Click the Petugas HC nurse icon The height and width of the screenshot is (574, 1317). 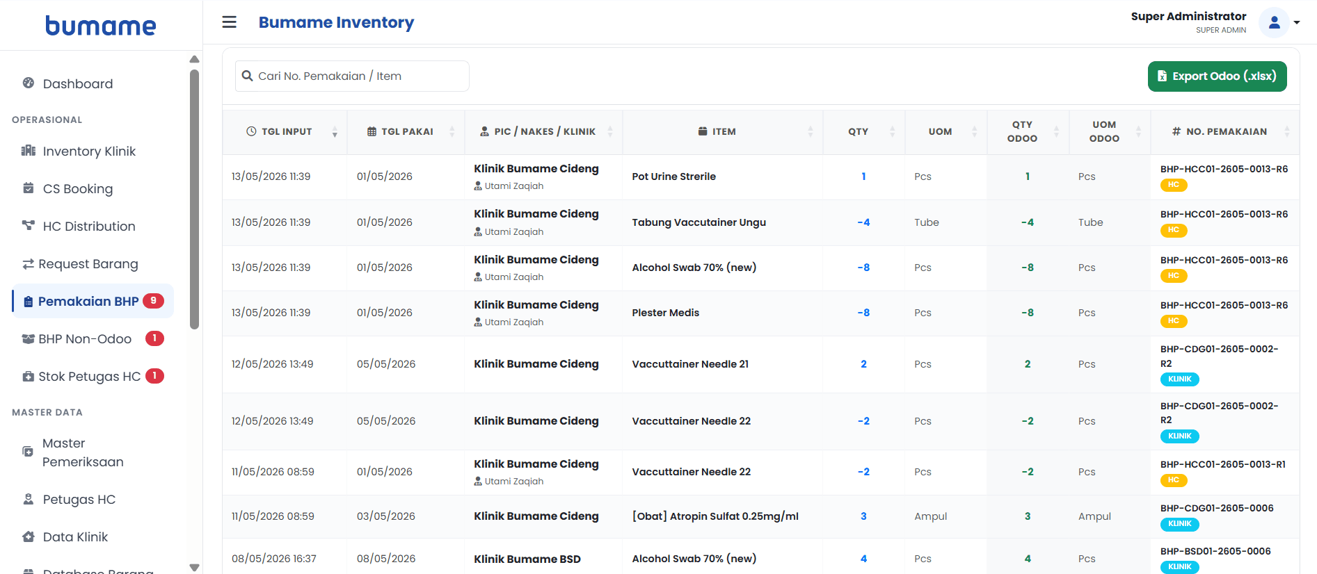[29, 499]
